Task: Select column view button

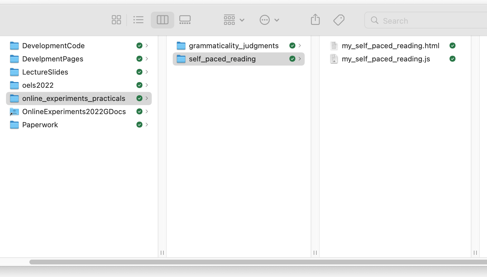Action: click(x=163, y=20)
